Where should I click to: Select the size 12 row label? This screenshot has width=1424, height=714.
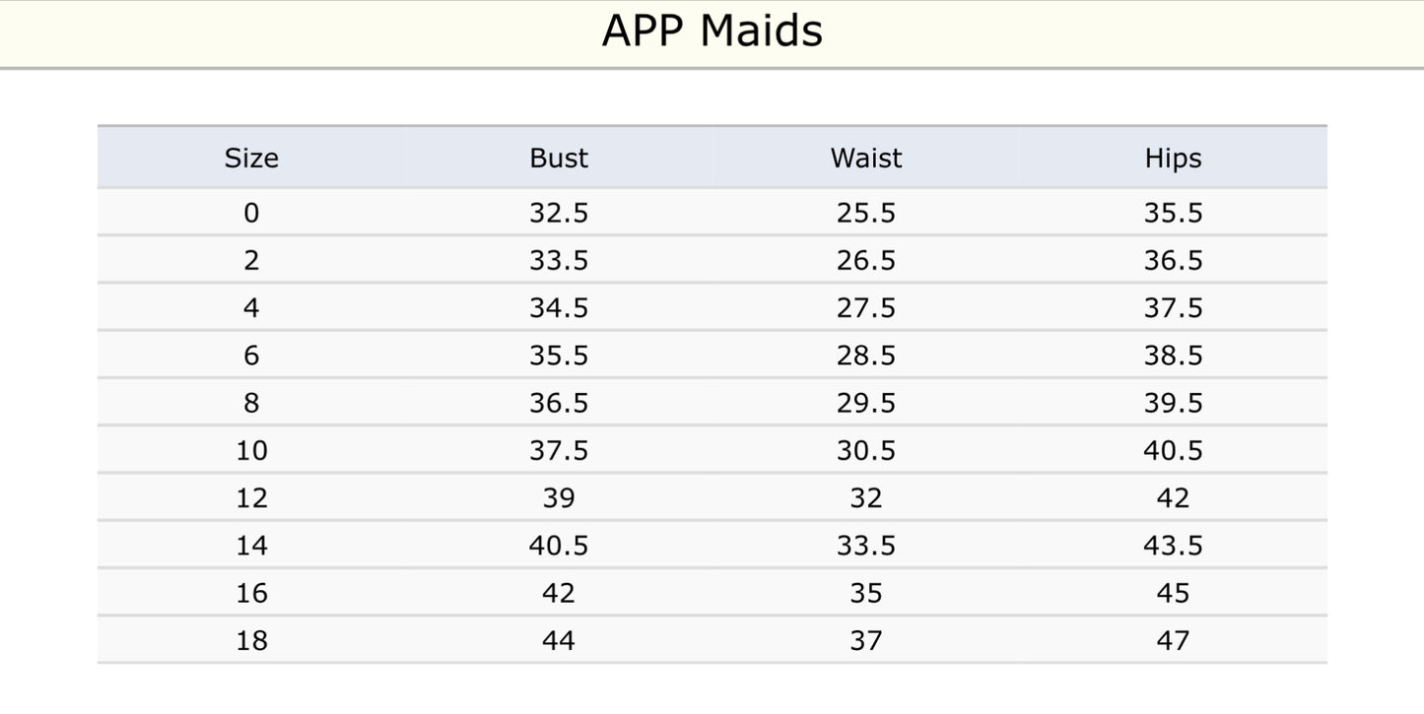click(x=251, y=498)
